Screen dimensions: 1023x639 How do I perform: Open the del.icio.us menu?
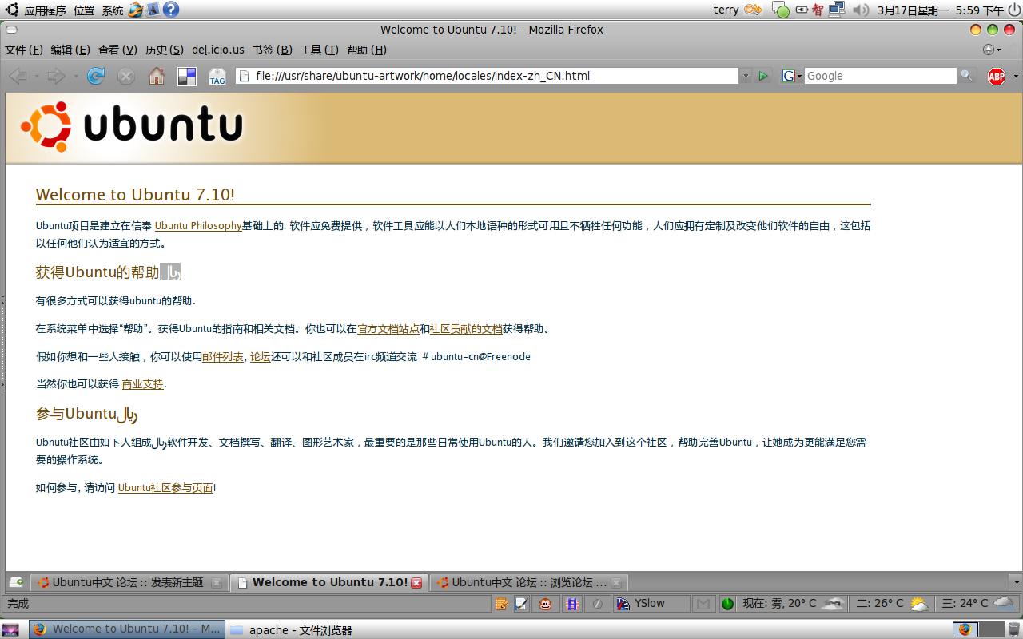coord(218,50)
